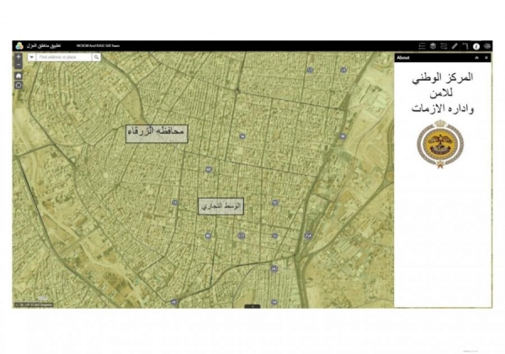The height and width of the screenshot is (354, 505).
Task: Open the Draw widget in the header
Action: pos(465,45)
